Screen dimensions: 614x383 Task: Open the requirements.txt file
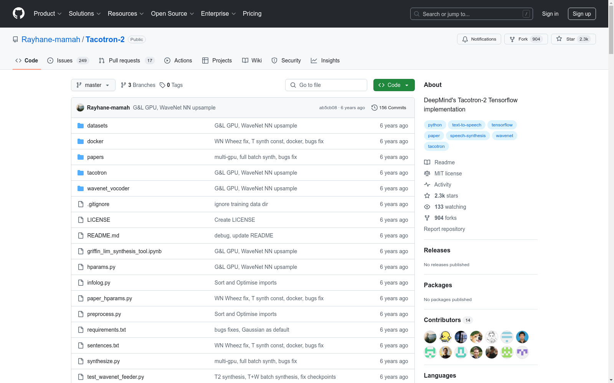click(106, 330)
